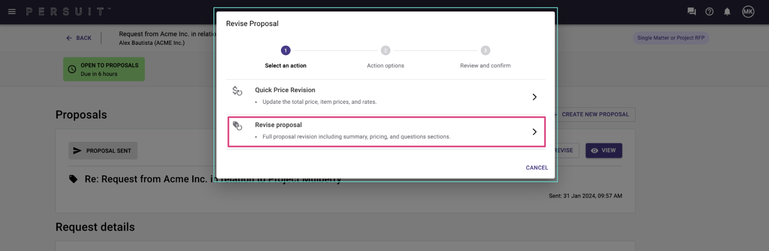Image resolution: width=769 pixels, height=251 pixels.
Task: Expand the Revise proposal chevron
Action: (535, 132)
